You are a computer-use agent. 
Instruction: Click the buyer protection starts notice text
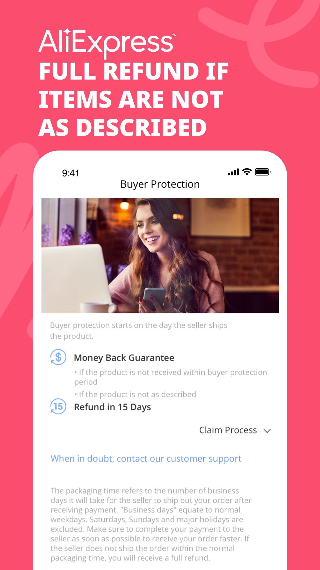coord(139,331)
